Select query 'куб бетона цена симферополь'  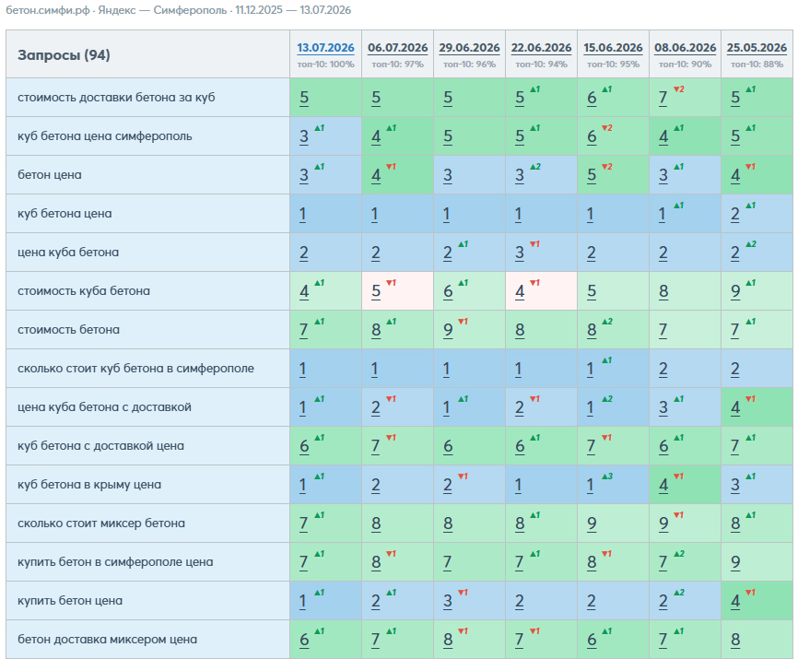coord(105,135)
